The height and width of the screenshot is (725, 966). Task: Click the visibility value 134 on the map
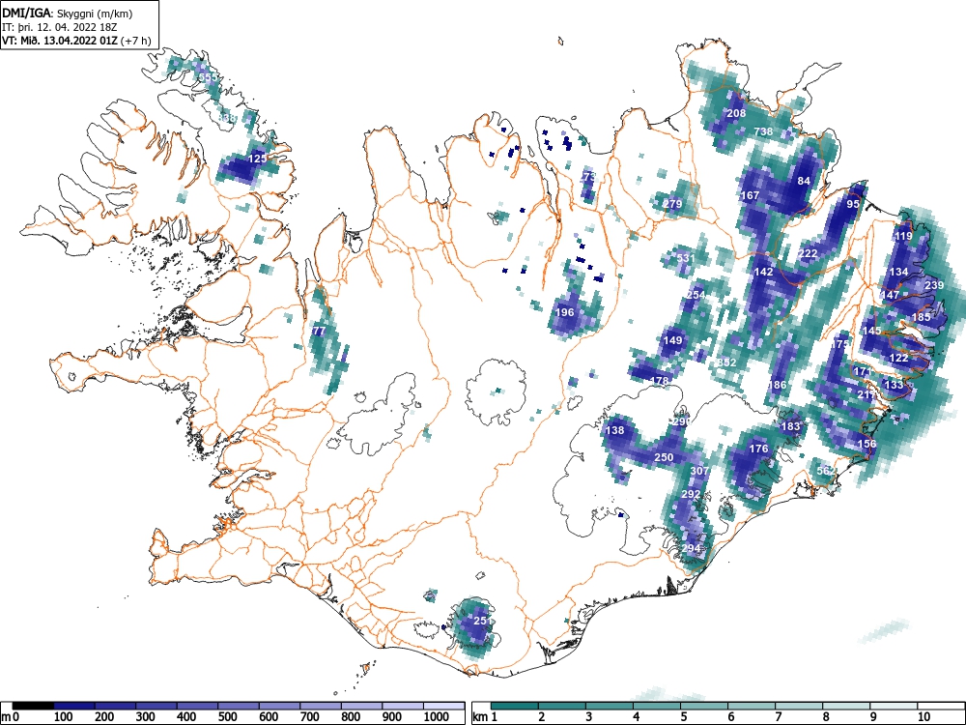(x=898, y=272)
